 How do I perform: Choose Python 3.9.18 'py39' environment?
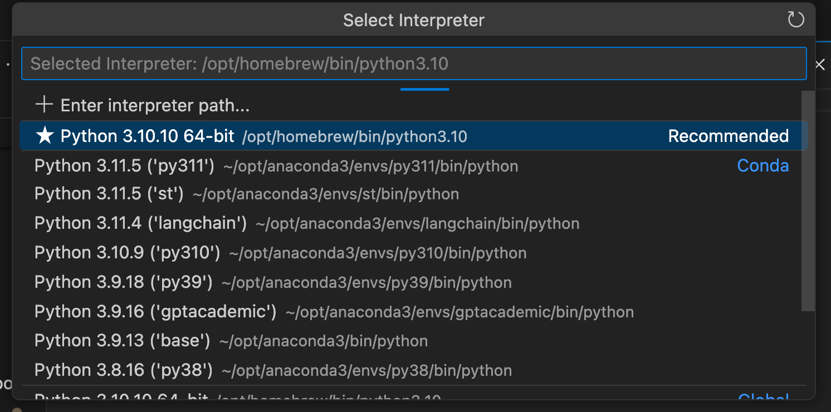click(273, 282)
